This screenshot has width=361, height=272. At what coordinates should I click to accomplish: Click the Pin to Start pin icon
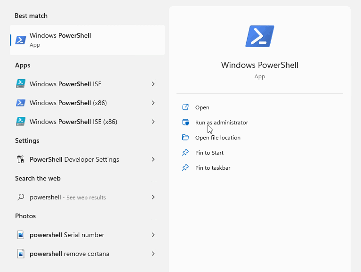pyautogui.click(x=185, y=152)
